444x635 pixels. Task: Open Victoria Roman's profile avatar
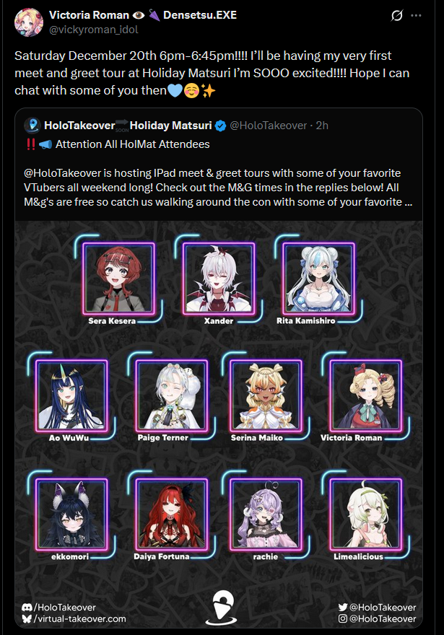coord(29,22)
